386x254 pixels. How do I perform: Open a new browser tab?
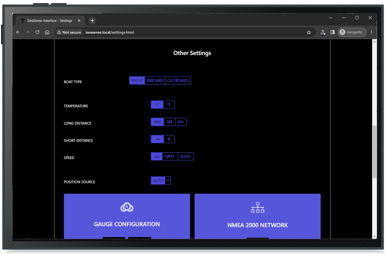[92, 21]
